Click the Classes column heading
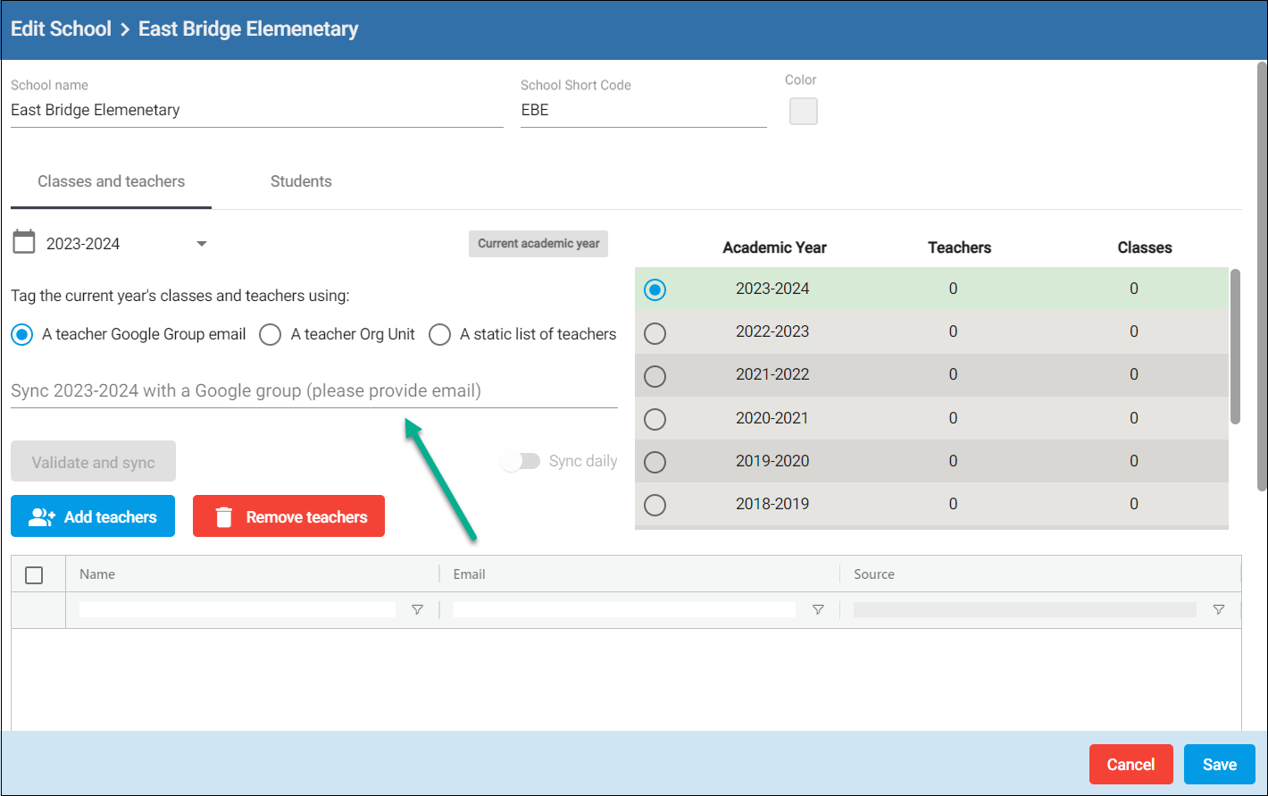 coord(1145,247)
